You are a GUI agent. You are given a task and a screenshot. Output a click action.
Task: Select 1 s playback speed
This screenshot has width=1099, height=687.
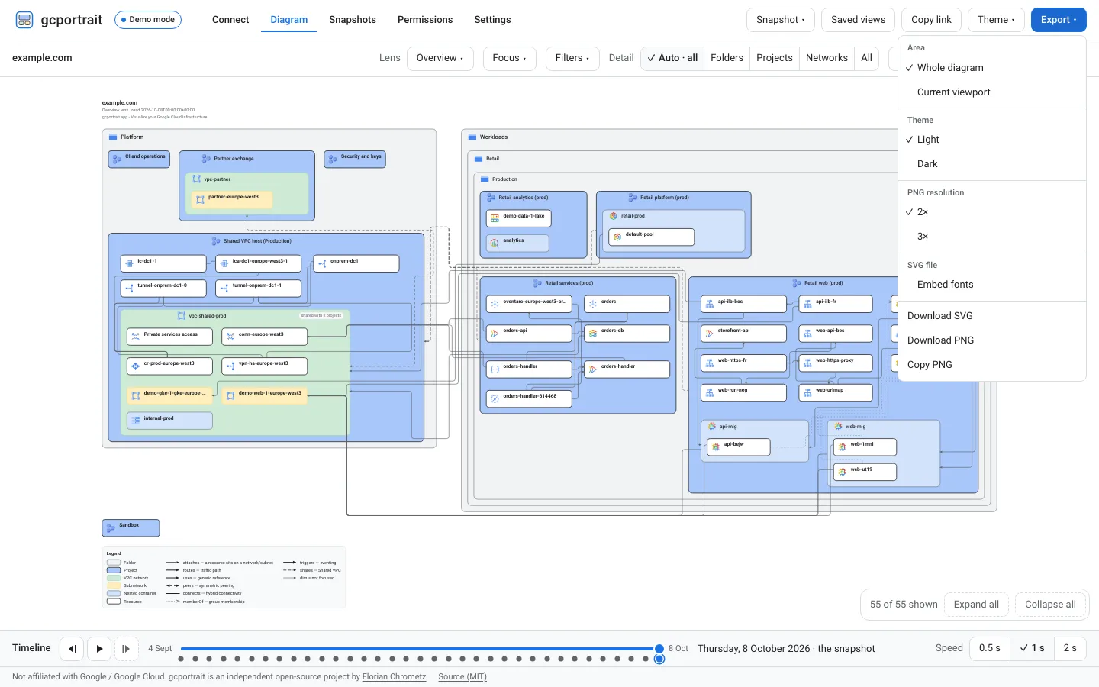coord(1032,648)
